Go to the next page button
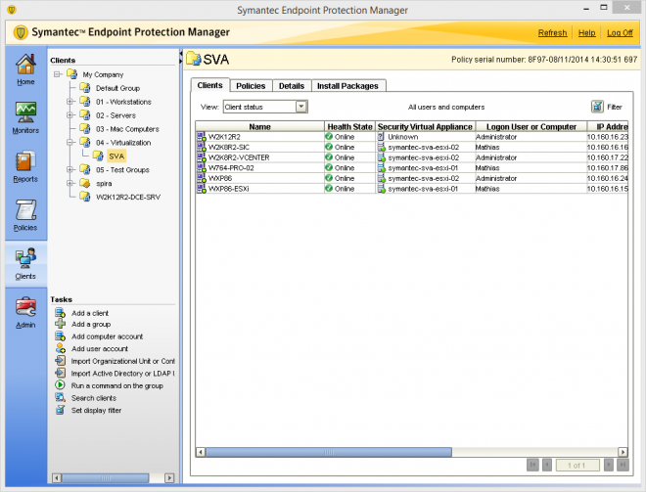Viewport: 646px width, 492px height. [608, 466]
